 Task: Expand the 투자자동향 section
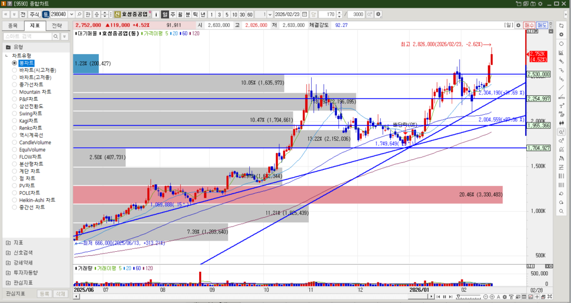(x=7, y=272)
